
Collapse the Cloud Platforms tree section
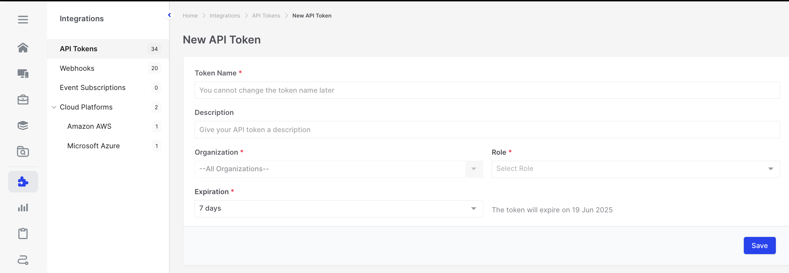(x=54, y=107)
